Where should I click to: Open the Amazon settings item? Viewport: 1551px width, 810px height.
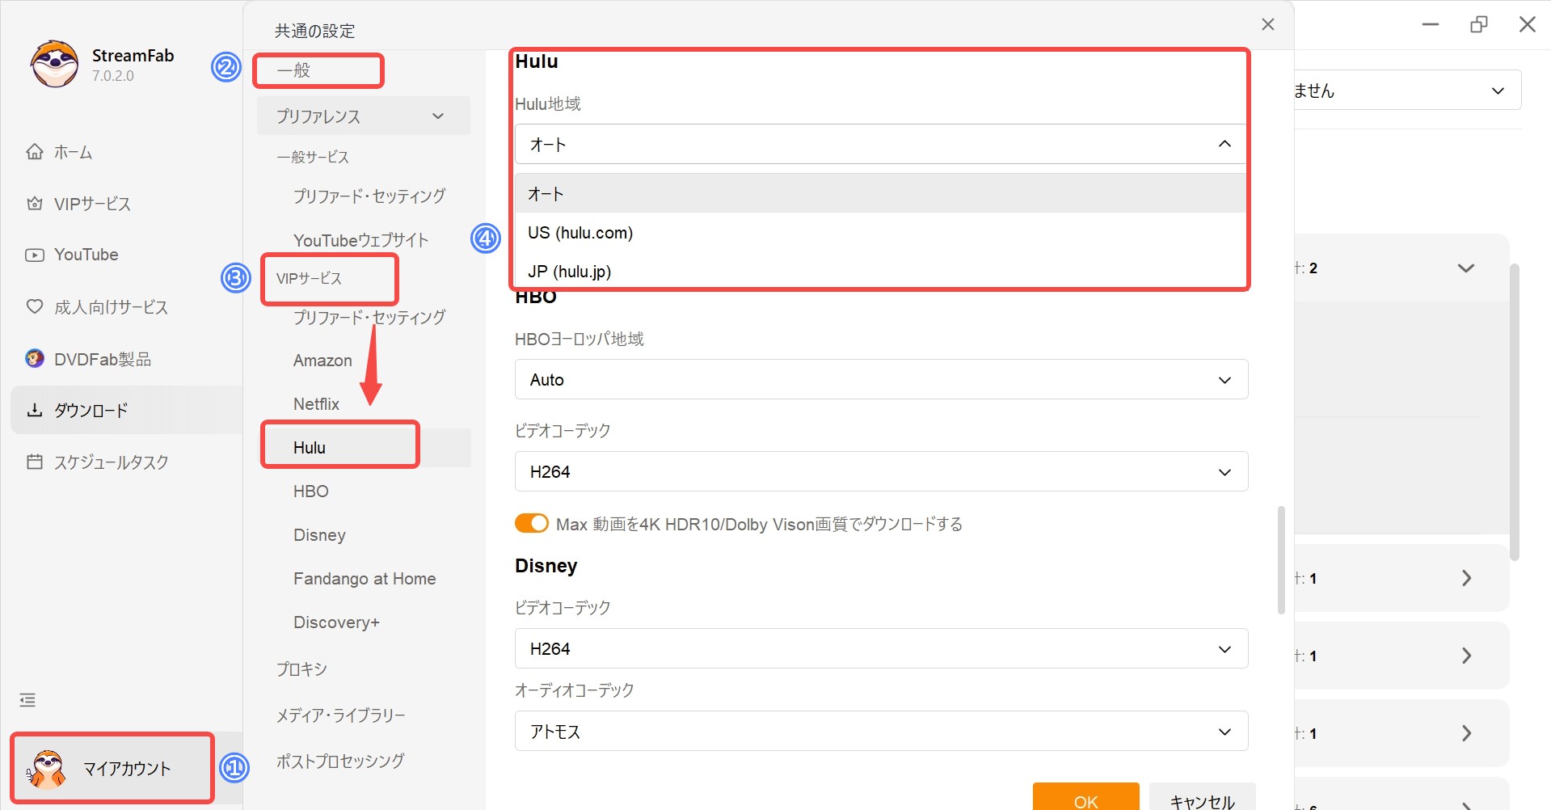[322, 361]
